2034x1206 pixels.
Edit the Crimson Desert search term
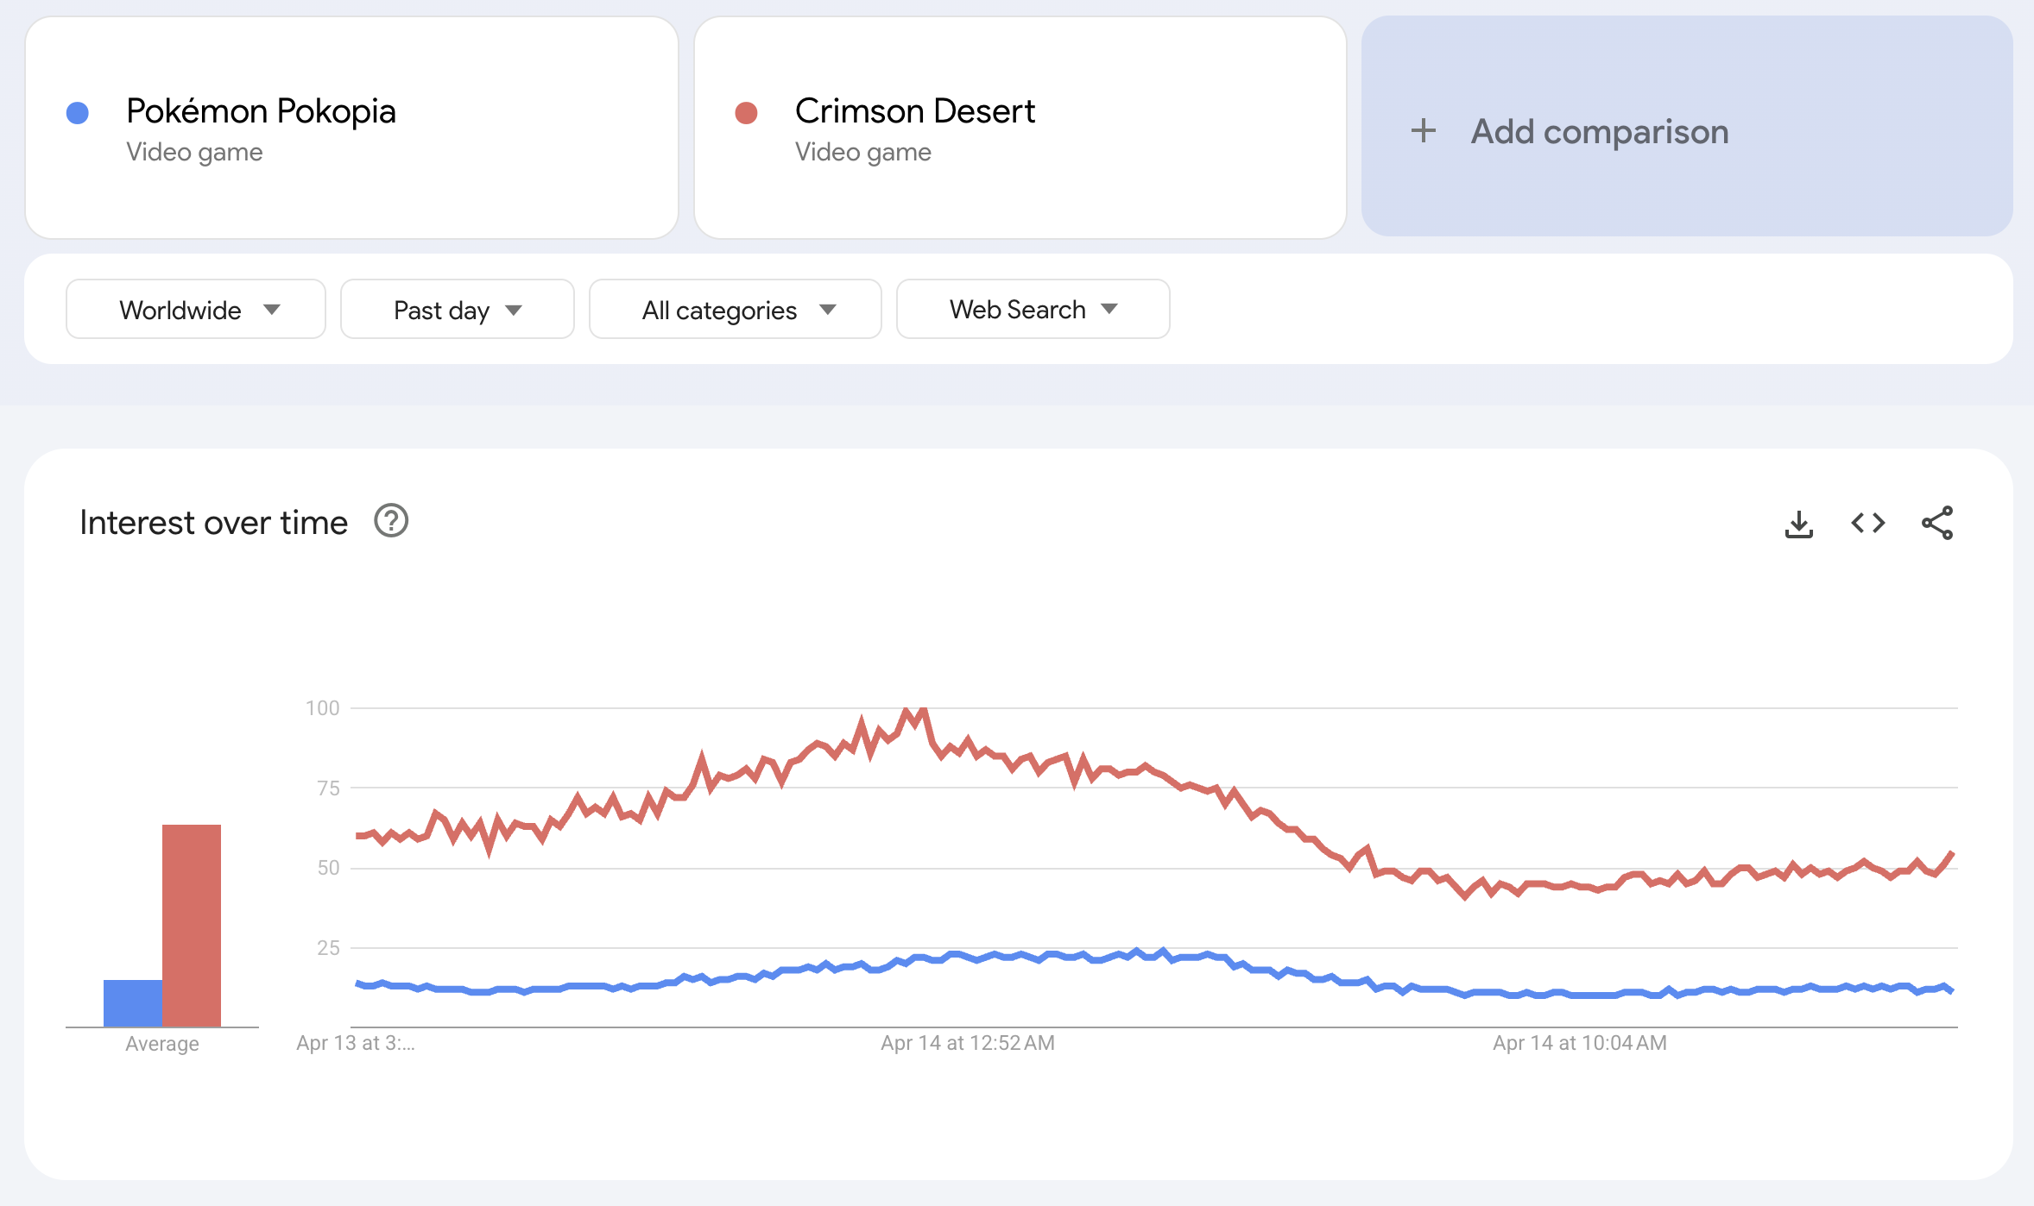(914, 111)
